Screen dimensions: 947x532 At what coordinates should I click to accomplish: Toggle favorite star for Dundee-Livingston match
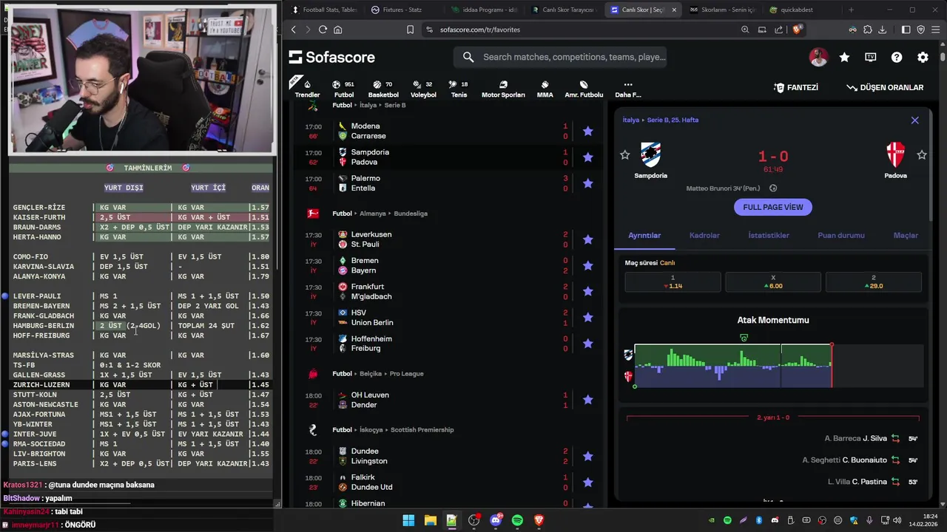[587, 456]
